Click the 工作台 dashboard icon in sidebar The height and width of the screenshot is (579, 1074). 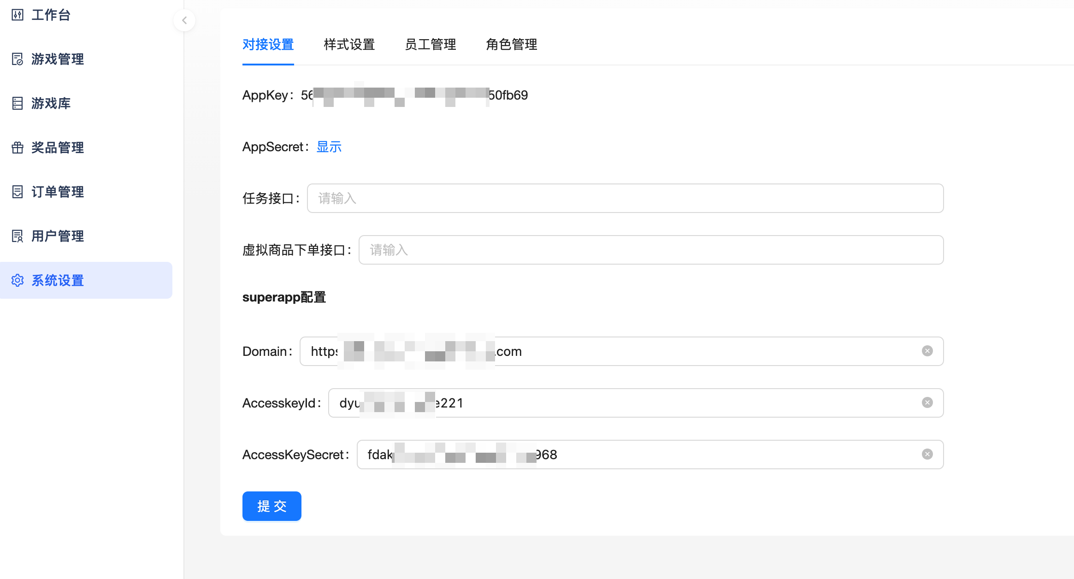18,15
